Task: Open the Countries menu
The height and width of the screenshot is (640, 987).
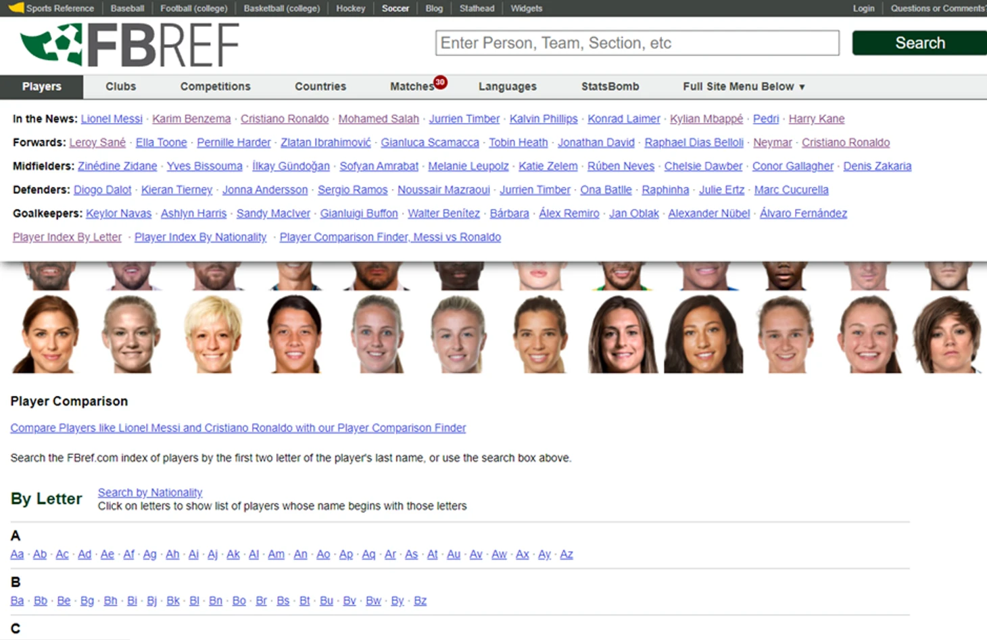Action: tap(320, 87)
